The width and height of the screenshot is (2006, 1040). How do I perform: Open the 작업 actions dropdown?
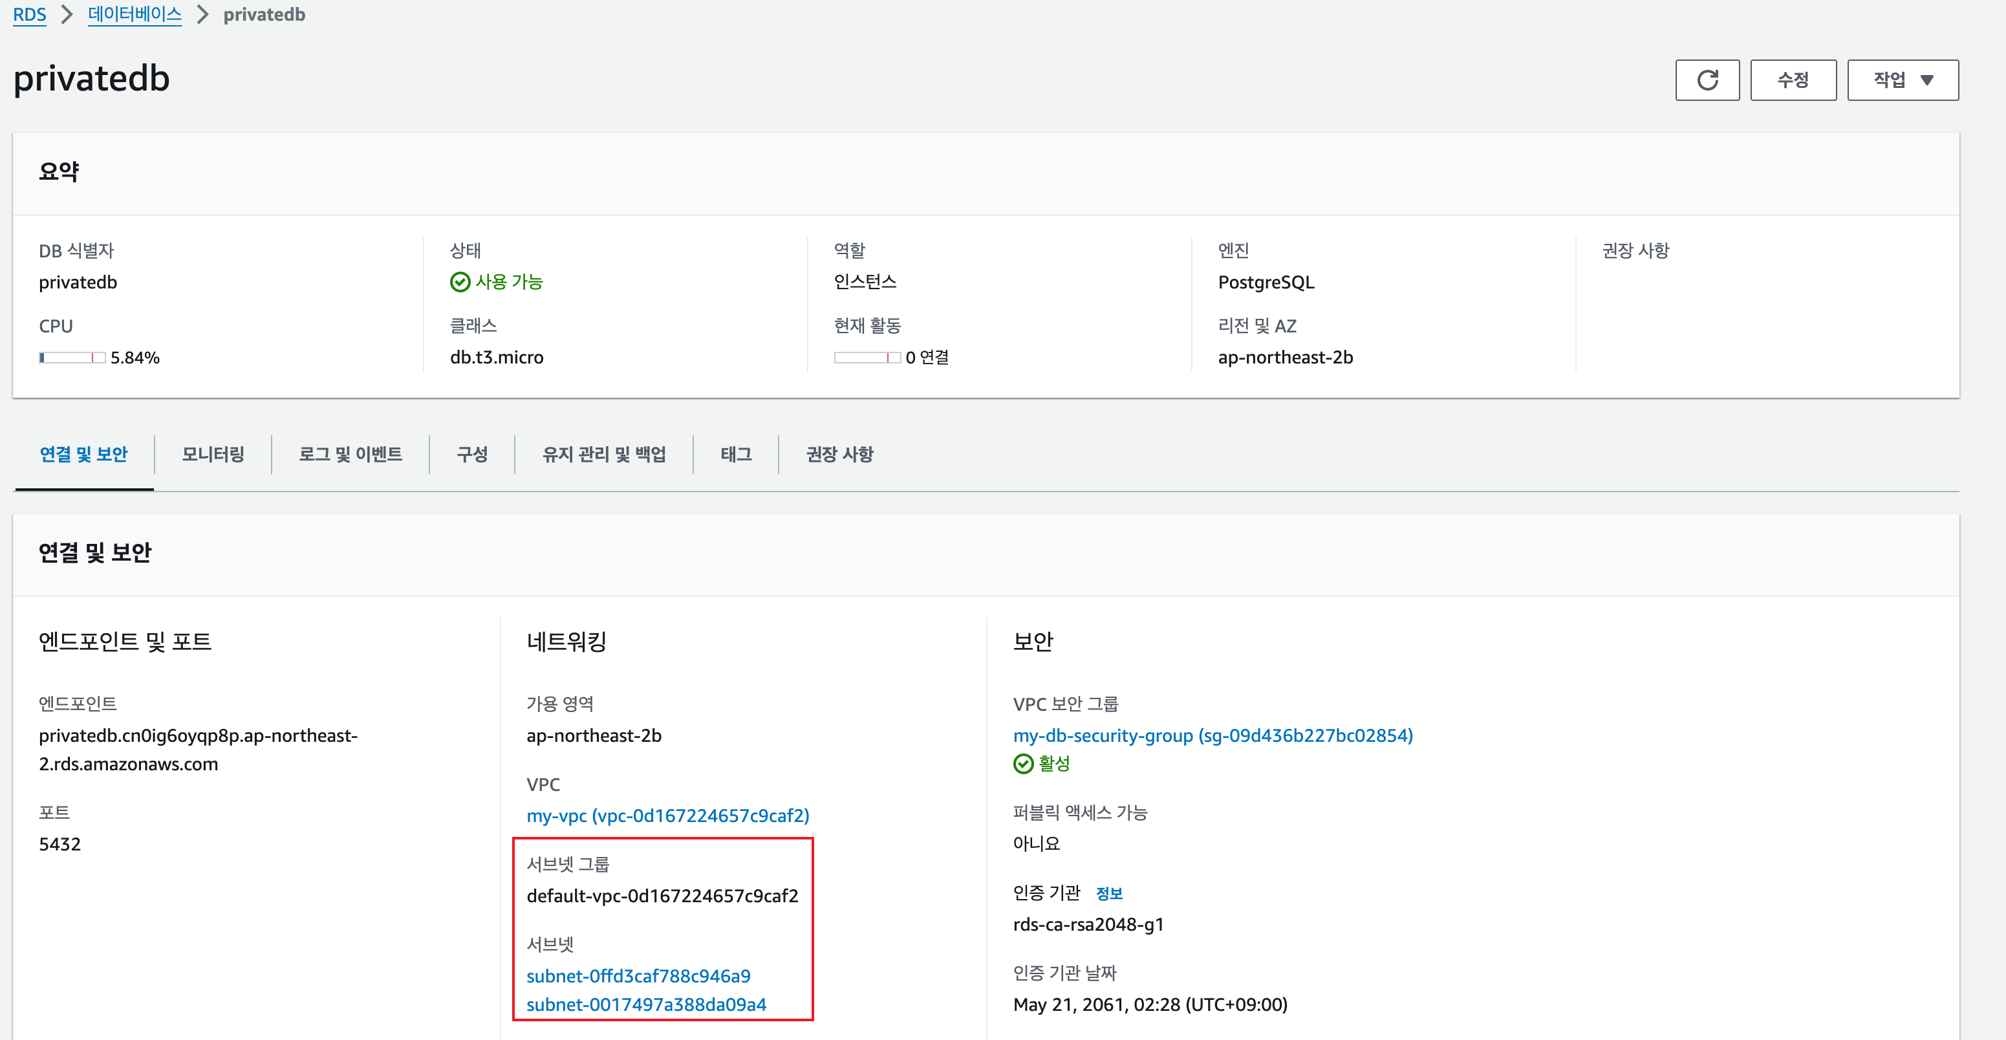[x=1902, y=80]
